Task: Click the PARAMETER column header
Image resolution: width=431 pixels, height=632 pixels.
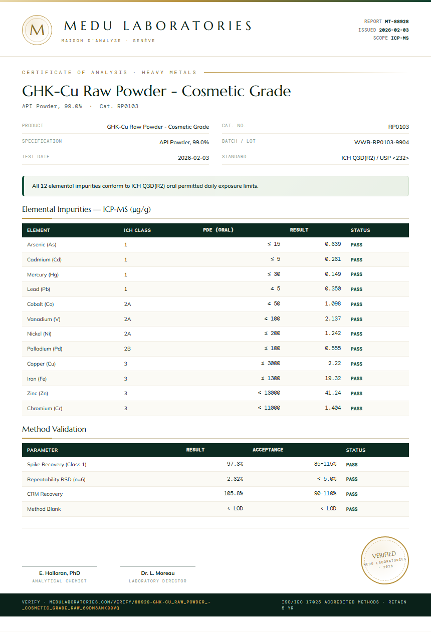Action: click(x=43, y=450)
